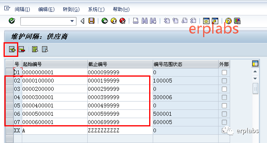This screenshot has width=267, height=143.
Task: Open table column settings icon
Action: point(255,64)
